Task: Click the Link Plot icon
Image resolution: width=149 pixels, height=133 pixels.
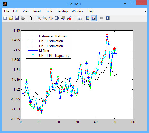Action: pyautogui.click(x=80, y=18)
